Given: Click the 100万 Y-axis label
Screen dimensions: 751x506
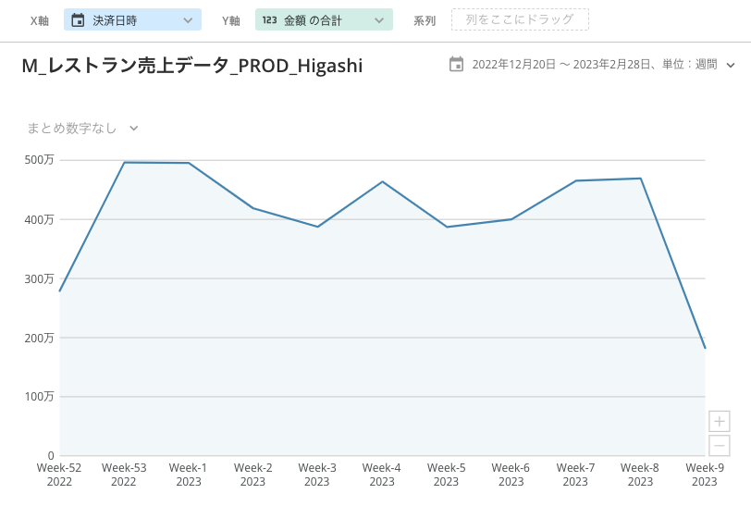Looking at the screenshot, I should [x=39, y=396].
